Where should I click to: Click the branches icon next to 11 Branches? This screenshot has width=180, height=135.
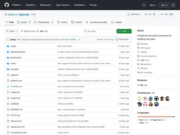coord(22,31)
